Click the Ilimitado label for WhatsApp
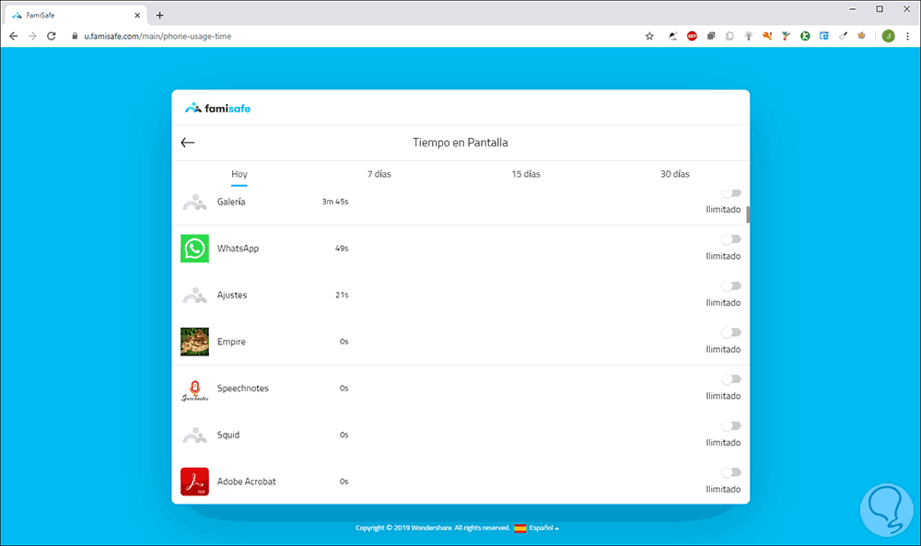 click(723, 256)
